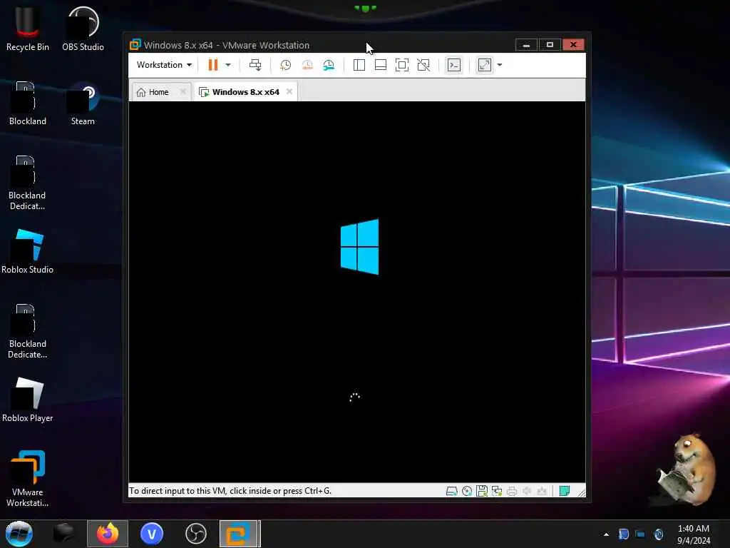Image resolution: width=730 pixels, height=548 pixels.
Task: Click inside the VM display area
Action: tap(357, 292)
